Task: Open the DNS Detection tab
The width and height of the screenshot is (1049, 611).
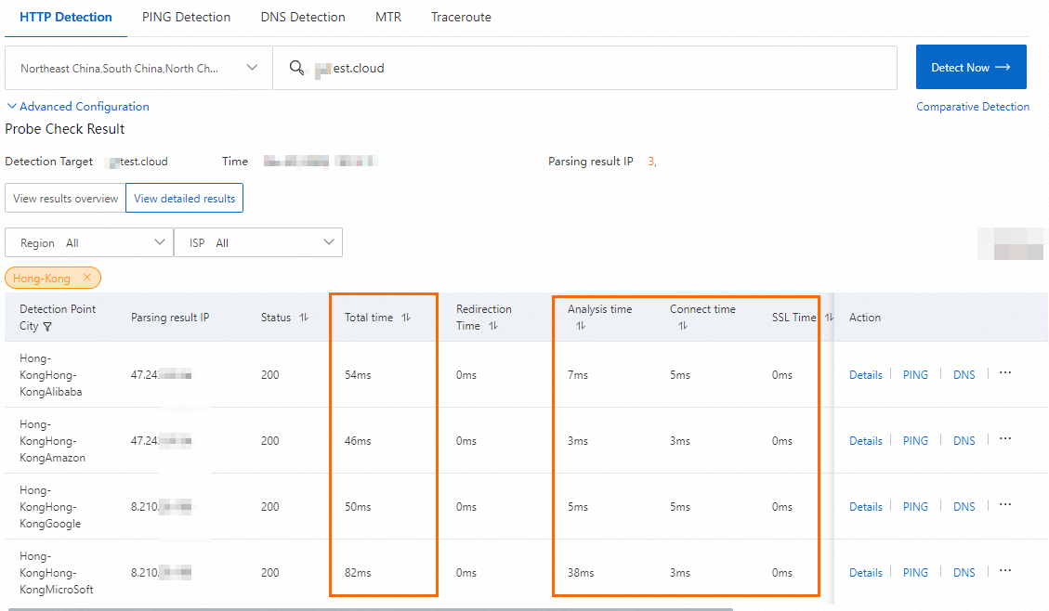Action: 303,18
